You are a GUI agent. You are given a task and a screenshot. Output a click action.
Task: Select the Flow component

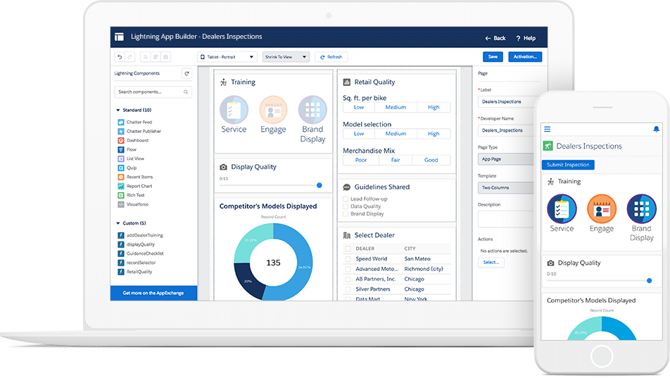(127, 150)
